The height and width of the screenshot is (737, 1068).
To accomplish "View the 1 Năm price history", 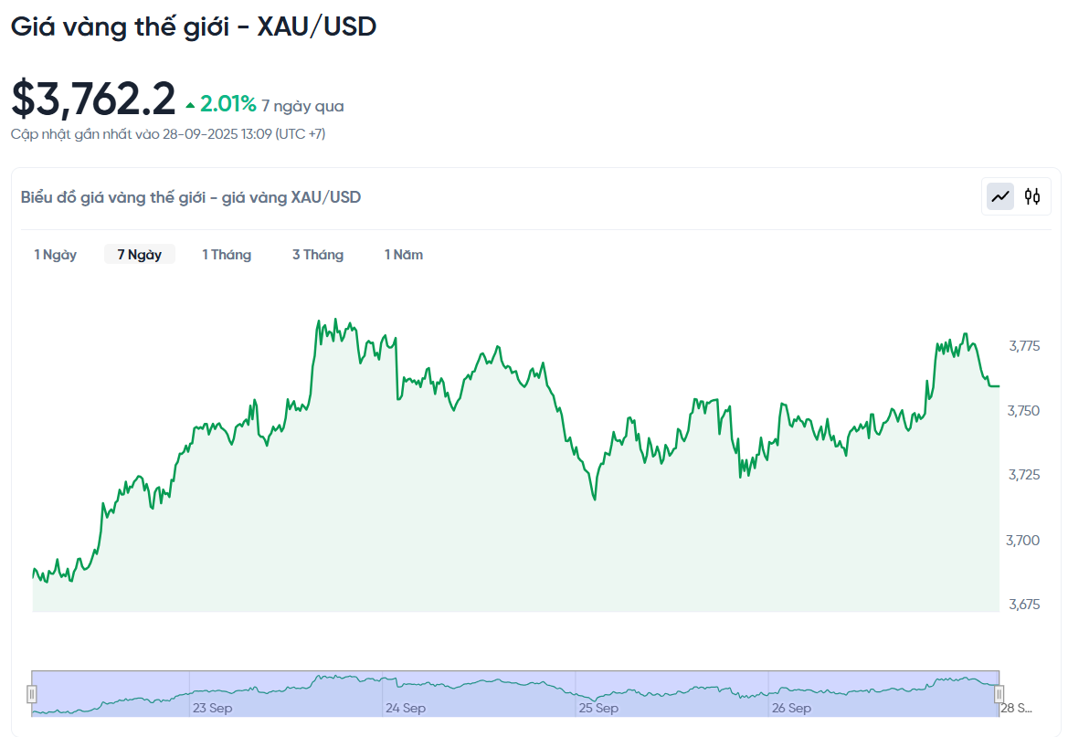I will tap(403, 255).
